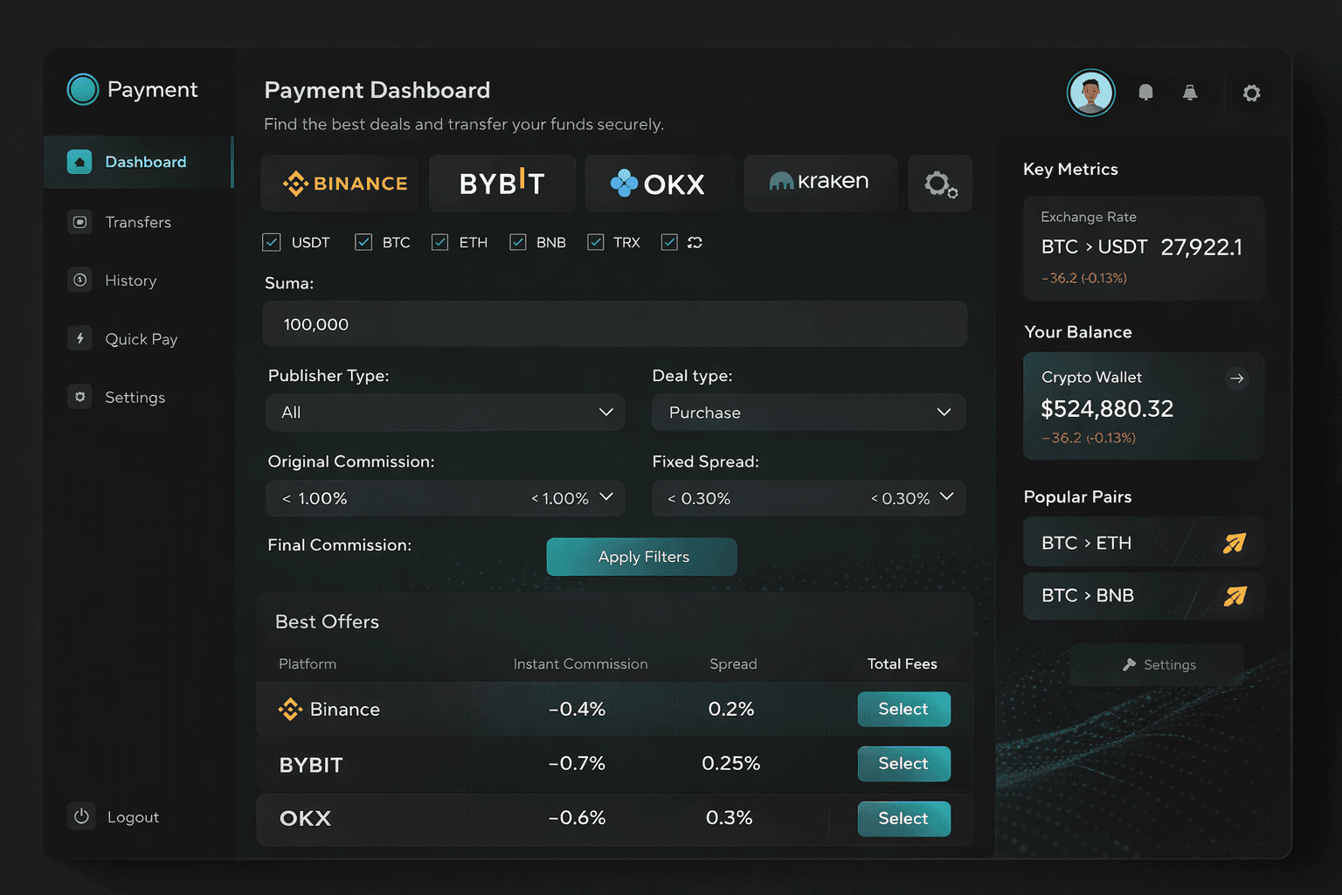Screen dimensions: 1342x895
Task: Click the BTC > BNB arrow icon
Action: tap(1235, 596)
